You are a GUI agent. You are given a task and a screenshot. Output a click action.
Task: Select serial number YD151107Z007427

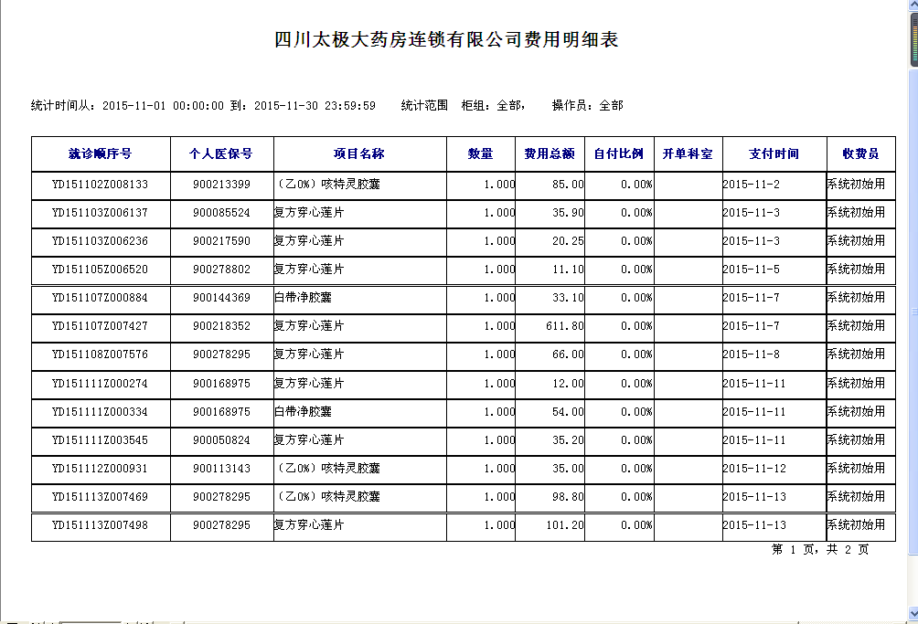(x=100, y=326)
